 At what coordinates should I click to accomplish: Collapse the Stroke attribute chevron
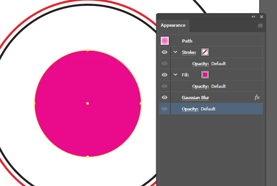(175, 52)
